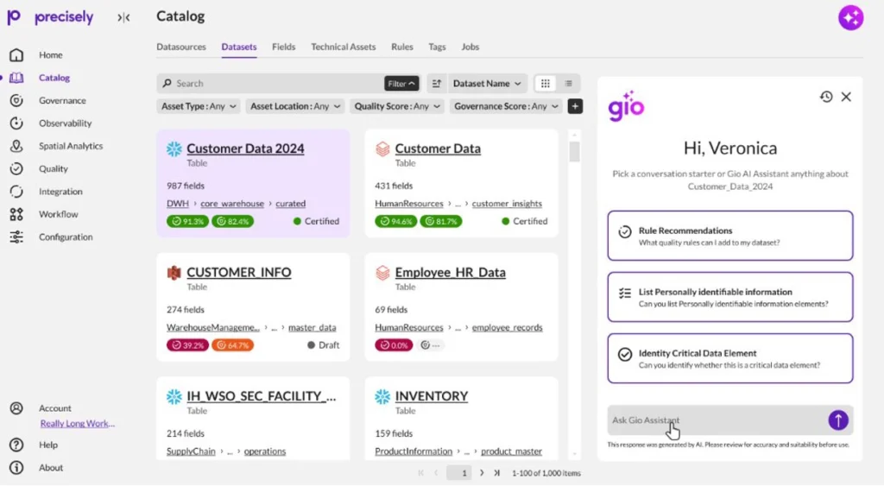
Task: Choose Rule Recommendations starter
Action: (730, 236)
